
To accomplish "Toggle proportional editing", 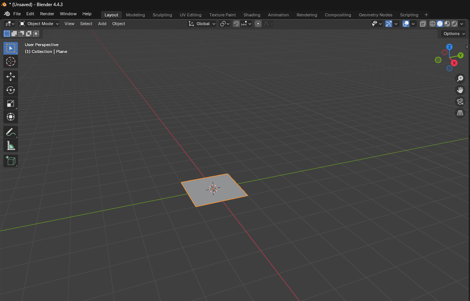I will (x=258, y=24).
